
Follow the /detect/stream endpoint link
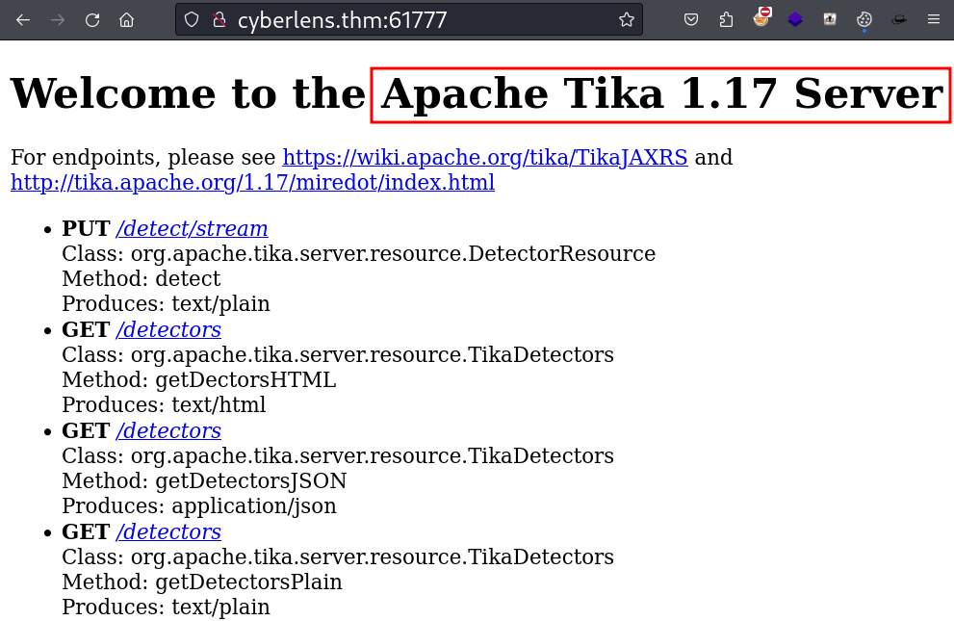(192, 228)
